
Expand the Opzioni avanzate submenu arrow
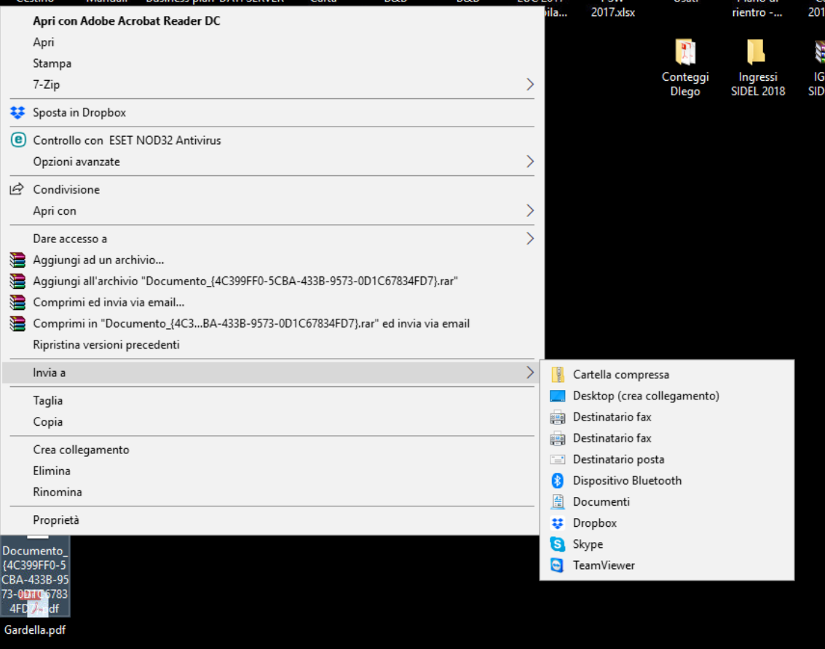530,162
